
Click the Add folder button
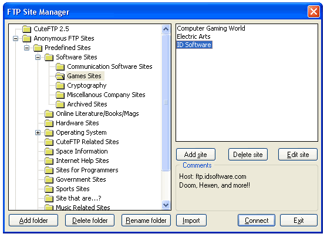[x=33, y=221]
